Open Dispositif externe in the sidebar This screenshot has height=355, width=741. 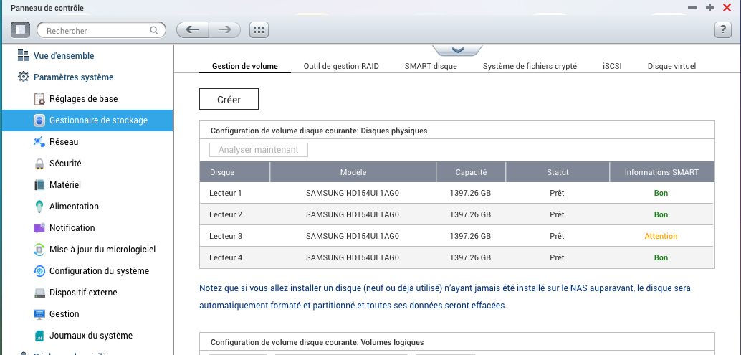point(83,293)
